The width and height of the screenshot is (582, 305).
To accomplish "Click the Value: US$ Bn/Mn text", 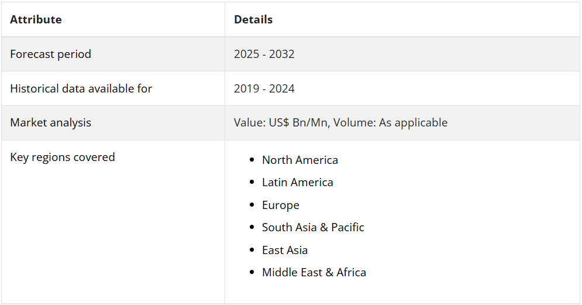I will pos(282,122).
